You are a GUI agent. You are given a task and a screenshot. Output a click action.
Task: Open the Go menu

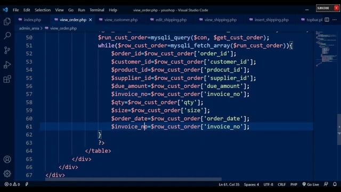(x=71, y=10)
